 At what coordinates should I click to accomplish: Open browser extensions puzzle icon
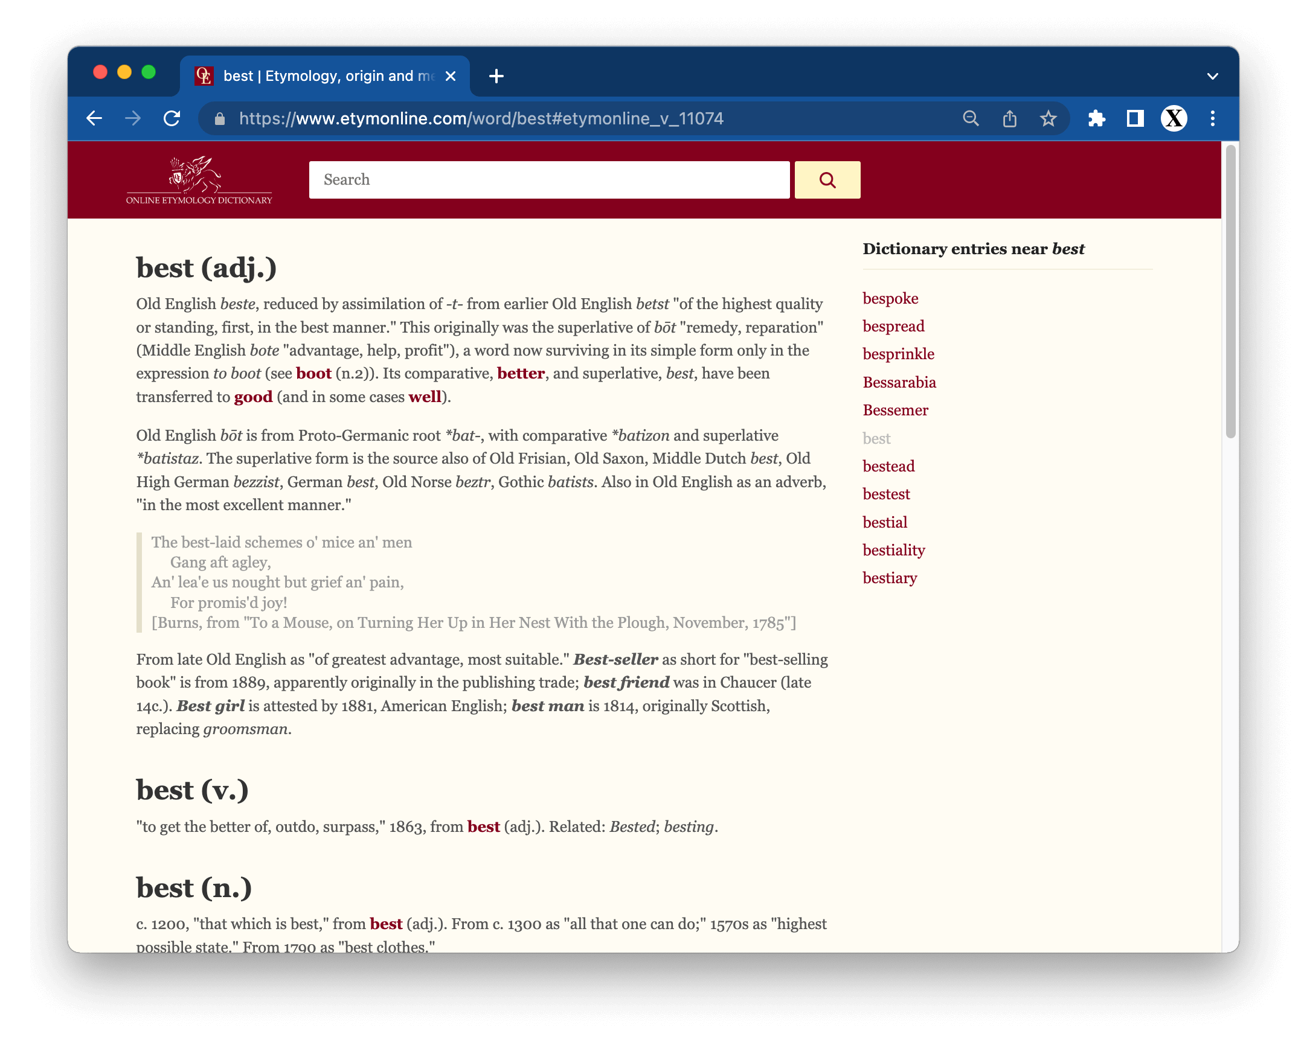tap(1097, 118)
